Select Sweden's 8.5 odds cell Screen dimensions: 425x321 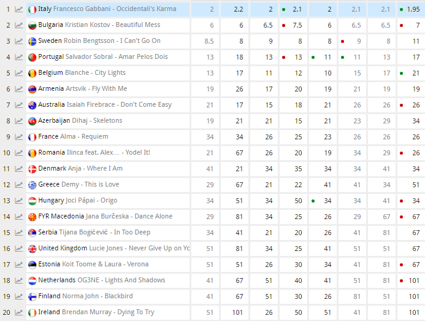coord(209,41)
